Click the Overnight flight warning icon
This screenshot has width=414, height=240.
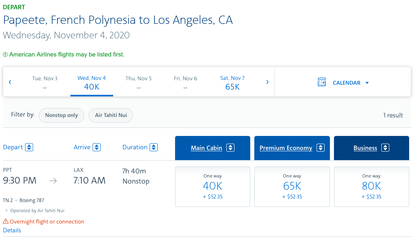6,221
